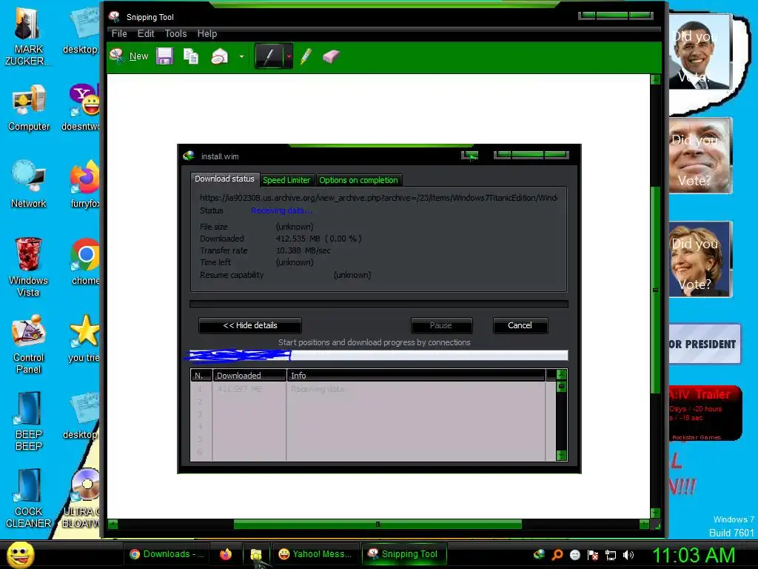Click the Snipping Tool scroll up arrow

pos(656,79)
